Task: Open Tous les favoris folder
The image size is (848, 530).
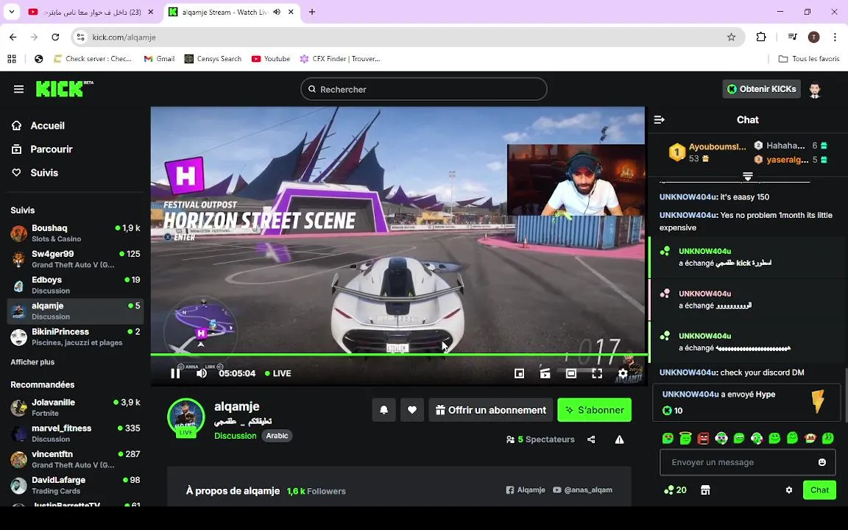Action: 809,58
